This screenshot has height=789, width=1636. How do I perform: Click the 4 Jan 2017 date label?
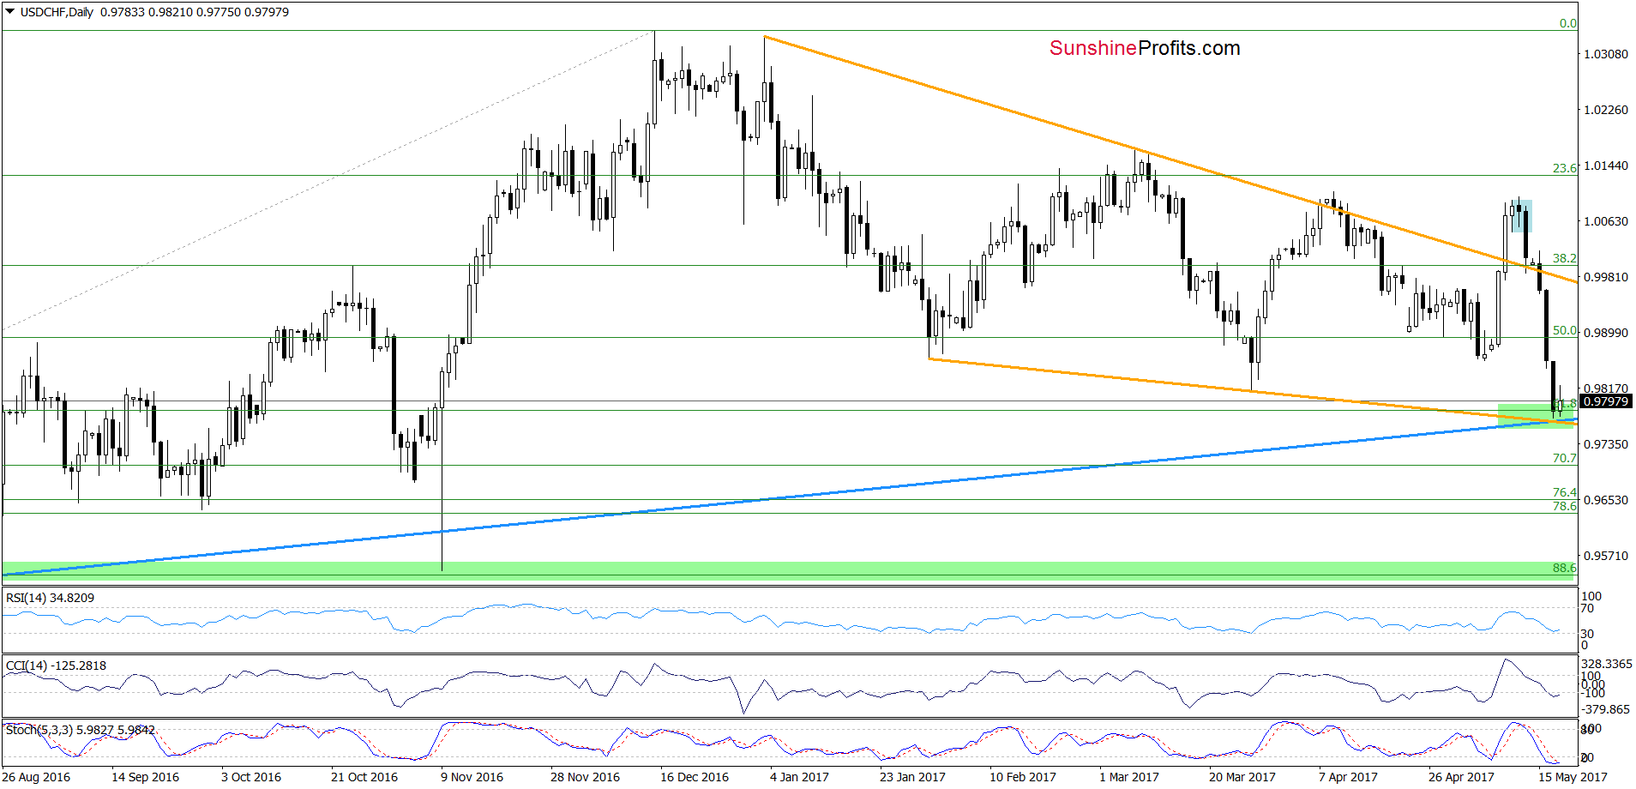(799, 777)
